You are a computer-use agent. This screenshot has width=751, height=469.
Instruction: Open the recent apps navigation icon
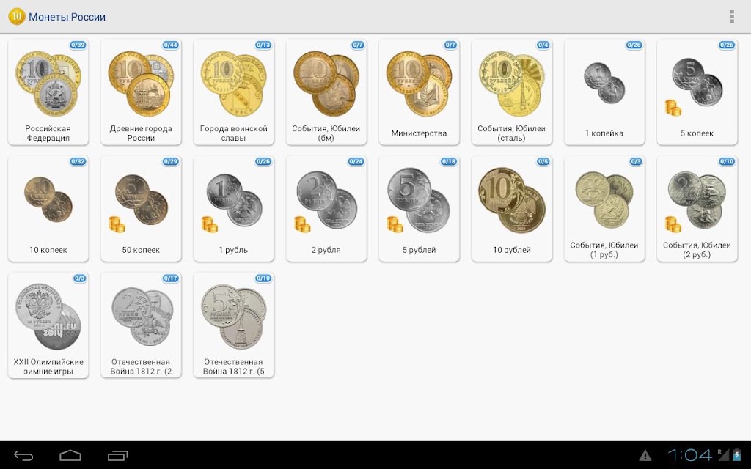[118, 455]
